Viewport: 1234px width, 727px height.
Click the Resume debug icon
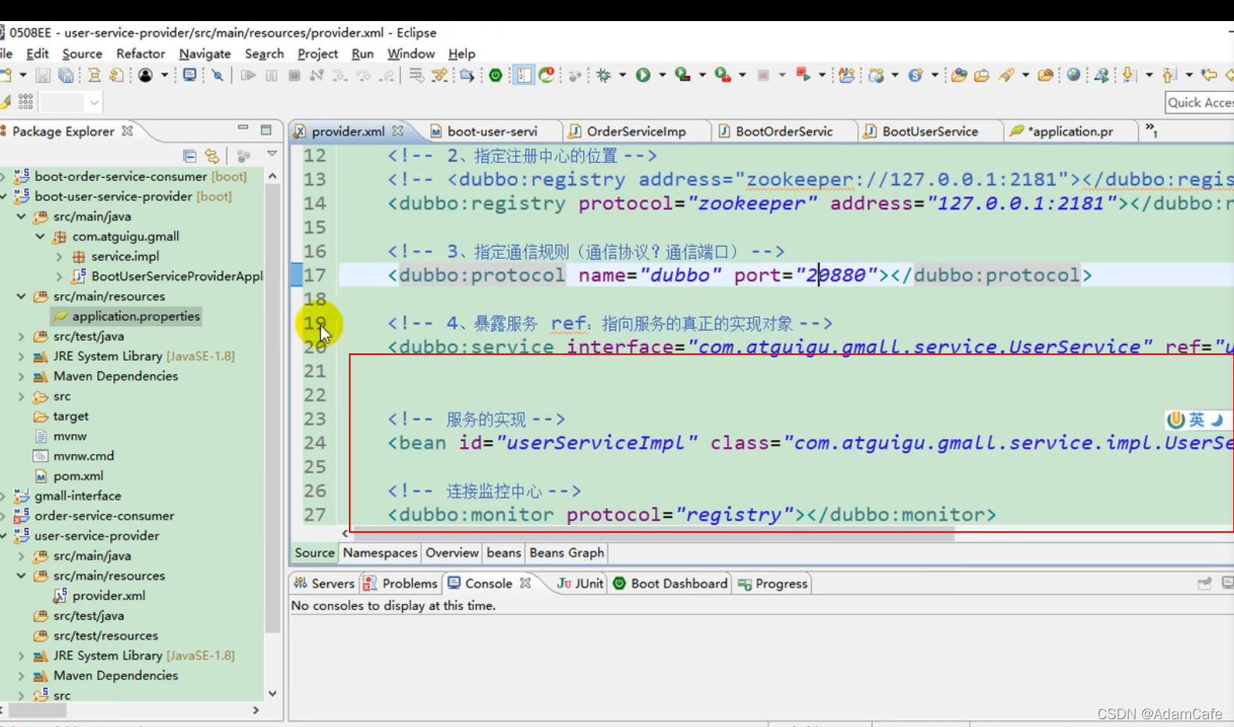click(248, 76)
